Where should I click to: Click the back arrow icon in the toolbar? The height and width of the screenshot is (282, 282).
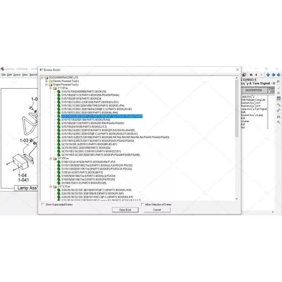256,75
